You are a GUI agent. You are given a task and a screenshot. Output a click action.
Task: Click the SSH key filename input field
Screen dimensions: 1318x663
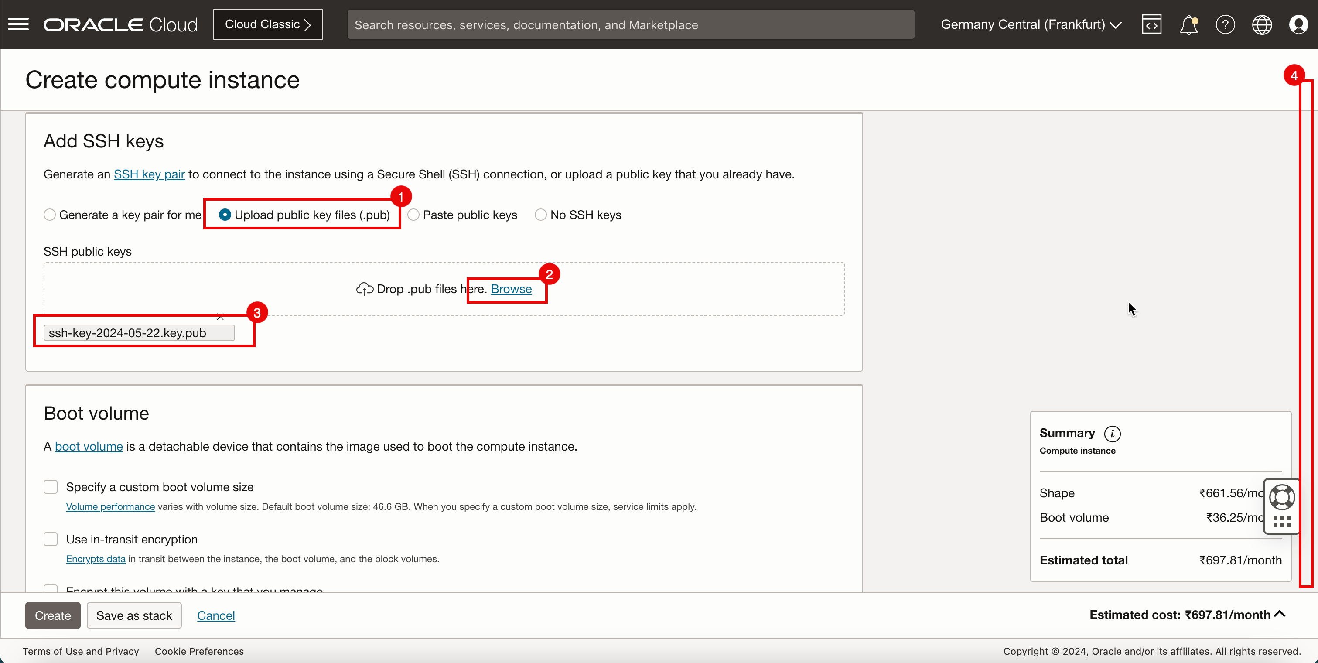pyautogui.click(x=140, y=332)
